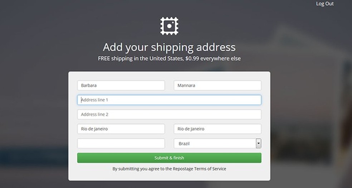Click the 'Add your shipping address' heading
This screenshot has width=352, height=188.
click(169, 47)
